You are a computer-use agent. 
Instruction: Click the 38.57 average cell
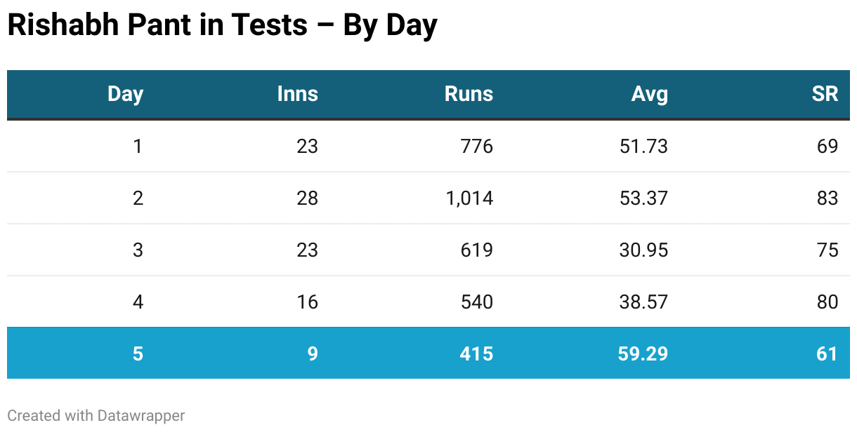[643, 302]
